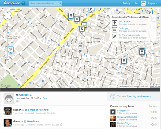Click the map pan control
Screen dimensions: 161x129
click(8, 16)
